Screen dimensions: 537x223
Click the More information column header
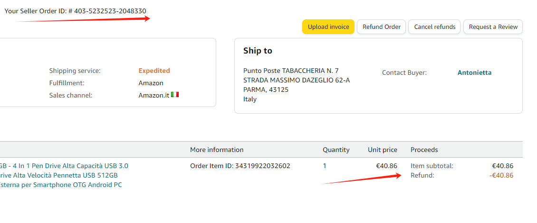(217, 150)
